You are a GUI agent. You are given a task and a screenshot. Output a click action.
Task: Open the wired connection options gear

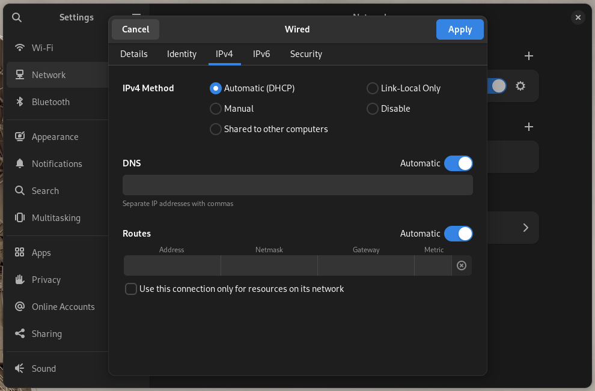pos(519,86)
